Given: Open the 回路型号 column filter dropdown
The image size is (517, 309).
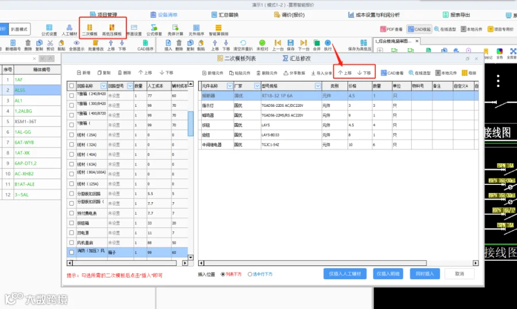Looking at the screenshot, I should coord(130,86).
